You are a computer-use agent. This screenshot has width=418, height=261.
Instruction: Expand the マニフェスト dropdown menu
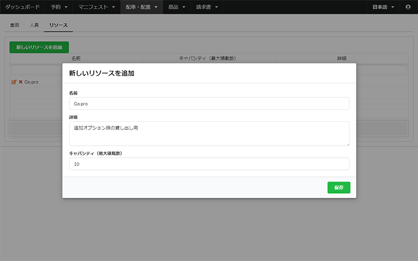click(x=96, y=7)
